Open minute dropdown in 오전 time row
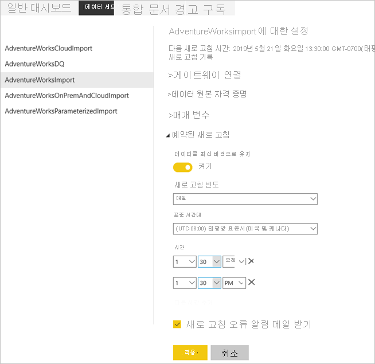The height and width of the screenshot is (364, 375). (x=209, y=261)
